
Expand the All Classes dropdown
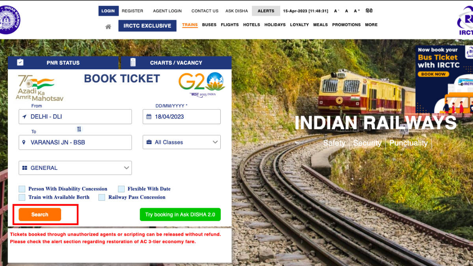pyautogui.click(x=182, y=142)
